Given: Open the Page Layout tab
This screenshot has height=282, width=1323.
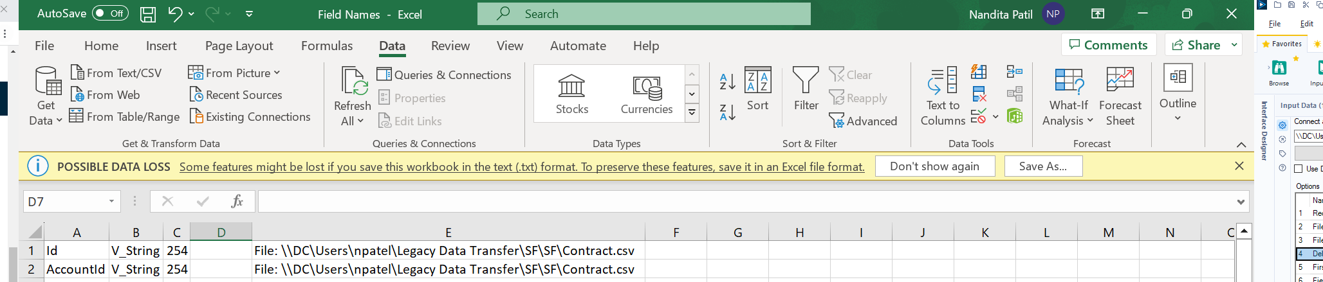Looking at the screenshot, I should click(239, 46).
